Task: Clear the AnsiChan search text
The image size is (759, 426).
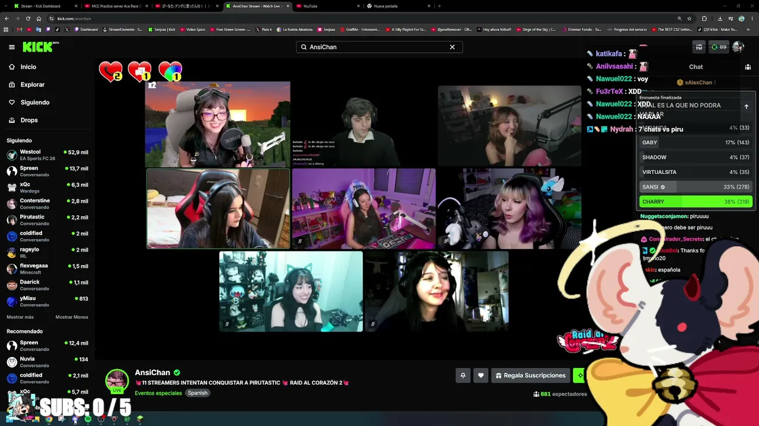Action: (452, 47)
